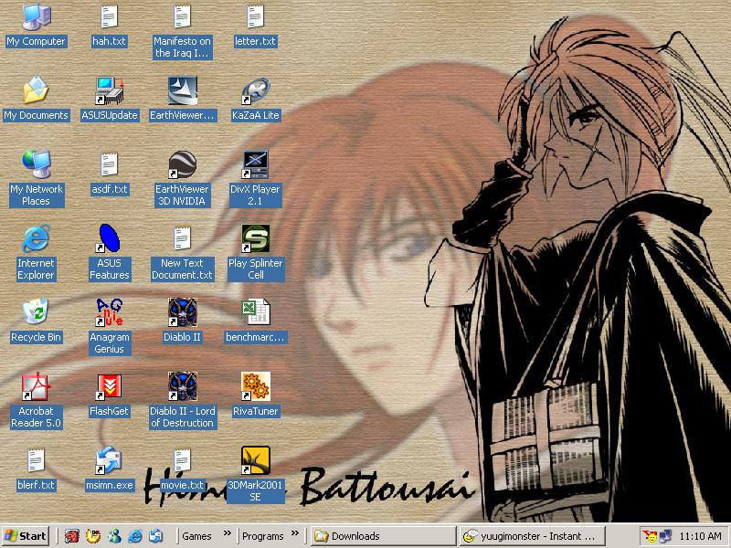Click the clock in system tray
The image size is (731, 548).
701,536
